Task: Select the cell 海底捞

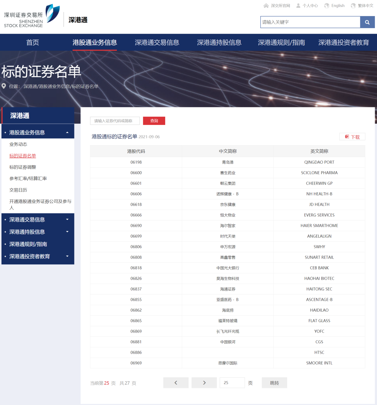Action: (x=228, y=310)
